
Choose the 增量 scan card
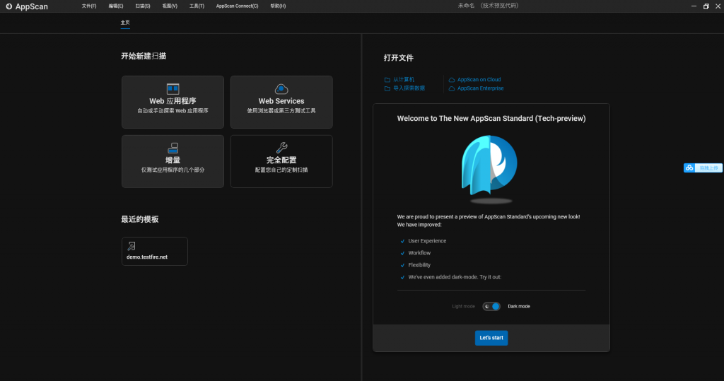click(173, 161)
